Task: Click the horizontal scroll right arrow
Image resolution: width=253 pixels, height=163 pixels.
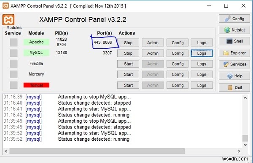Action: pyautogui.click(x=239, y=151)
